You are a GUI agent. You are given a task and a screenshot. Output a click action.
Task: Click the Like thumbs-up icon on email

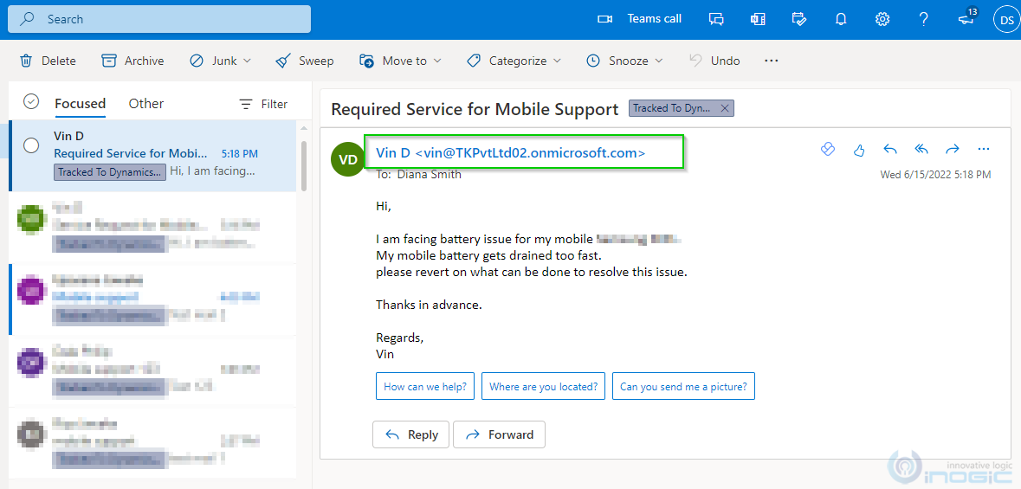point(859,150)
